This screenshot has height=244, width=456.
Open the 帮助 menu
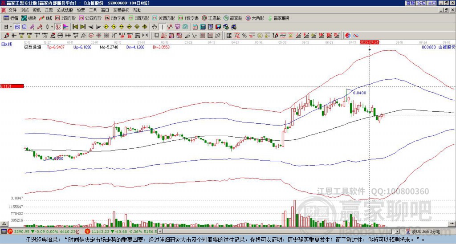(x=137, y=10)
